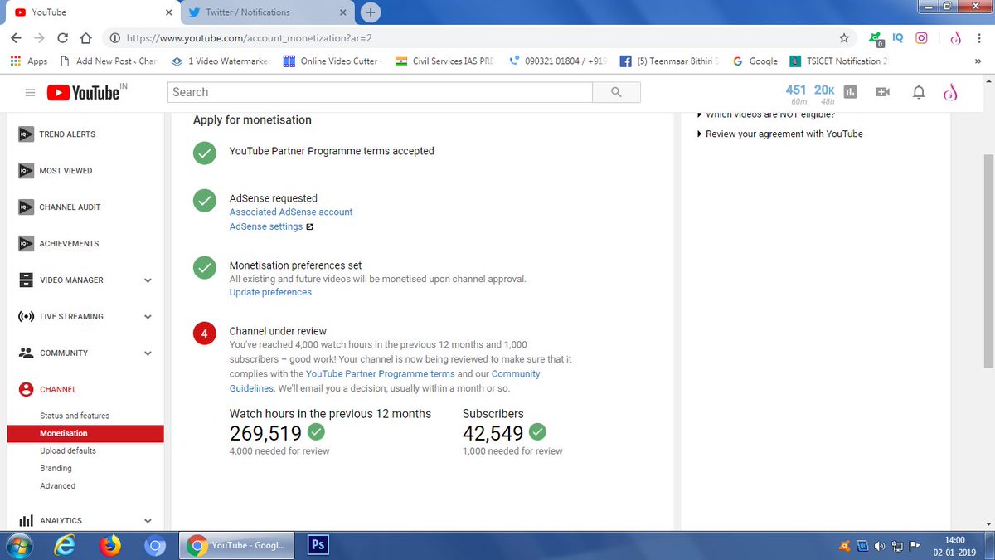Go back with the browser back arrow
Screen dimensions: 995x560
tap(16, 38)
